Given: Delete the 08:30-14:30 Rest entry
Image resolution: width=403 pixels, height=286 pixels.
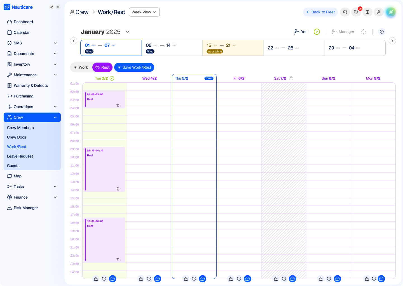Looking at the screenshot, I should tap(118, 189).
